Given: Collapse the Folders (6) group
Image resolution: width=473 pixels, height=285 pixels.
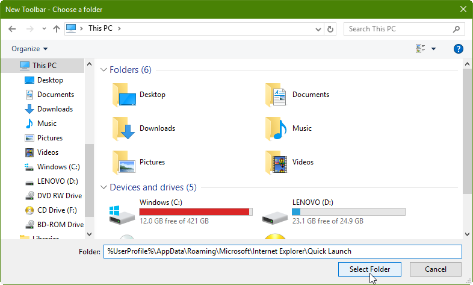Looking at the screenshot, I should [104, 70].
